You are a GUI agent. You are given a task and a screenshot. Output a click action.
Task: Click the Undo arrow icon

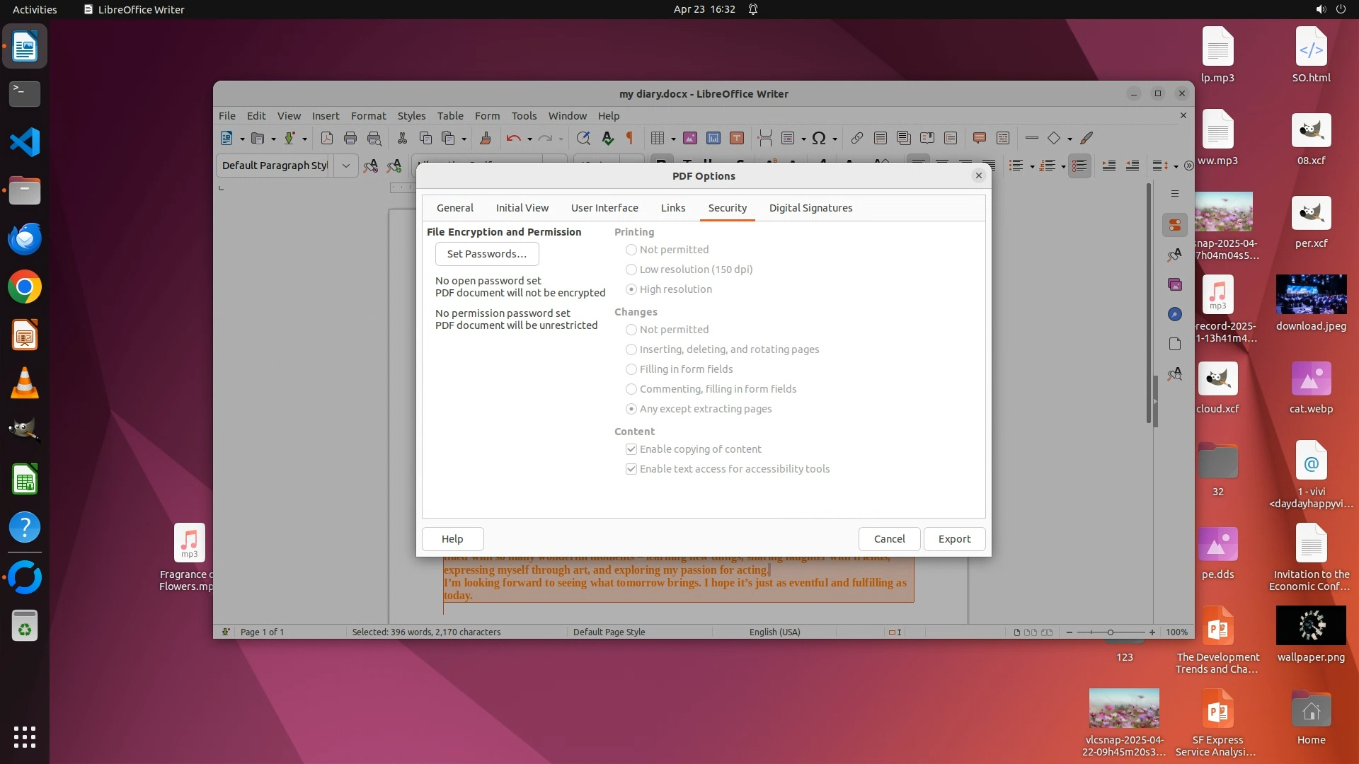click(513, 138)
